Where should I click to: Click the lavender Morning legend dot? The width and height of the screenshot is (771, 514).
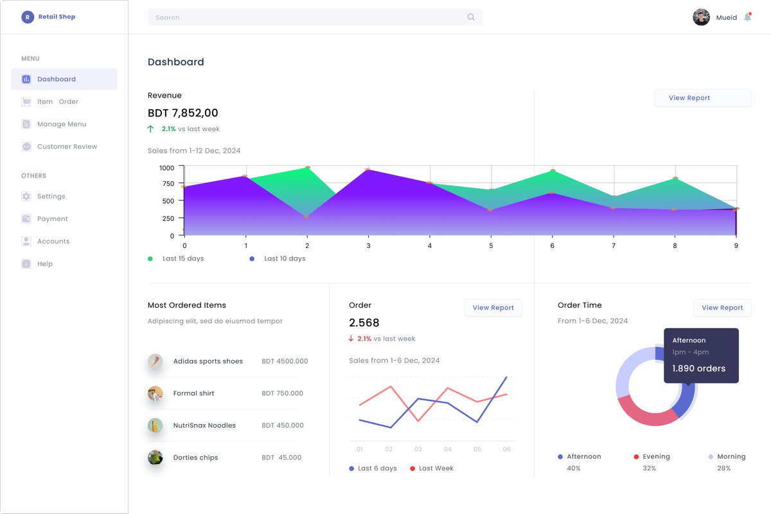711,457
